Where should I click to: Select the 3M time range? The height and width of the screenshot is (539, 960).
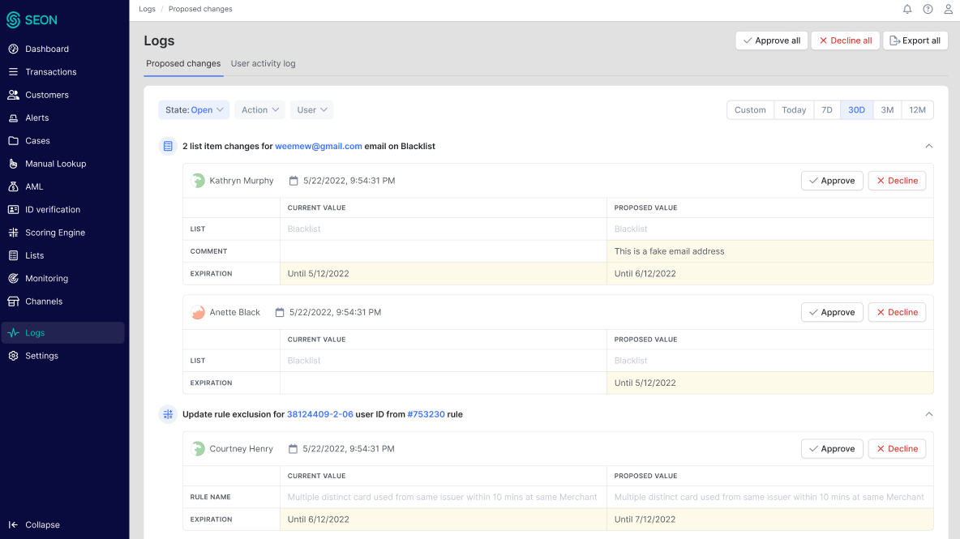pyautogui.click(x=887, y=110)
